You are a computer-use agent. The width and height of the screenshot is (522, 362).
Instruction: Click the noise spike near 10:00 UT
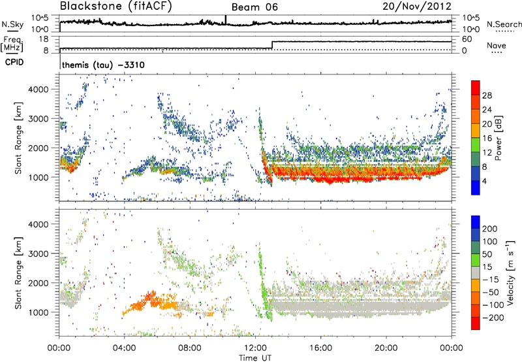[225, 20]
